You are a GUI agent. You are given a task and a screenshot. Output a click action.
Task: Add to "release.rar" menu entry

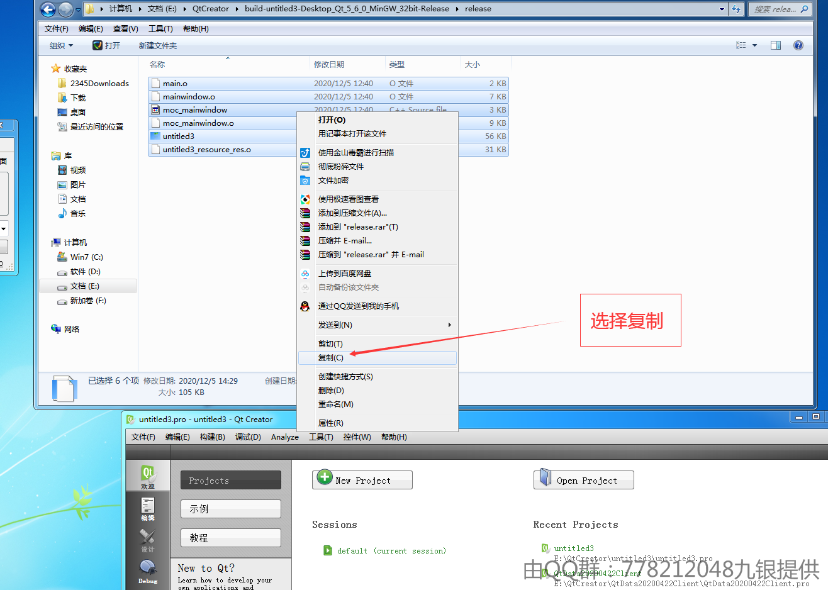tap(378, 227)
